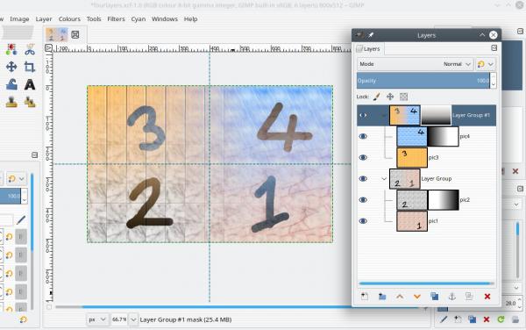The image size is (526, 330).
Task: Open the Colours menu
Action: pyautogui.click(x=69, y=18)
